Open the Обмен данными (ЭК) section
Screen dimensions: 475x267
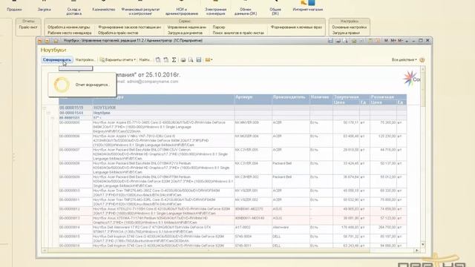coord(246,12)
